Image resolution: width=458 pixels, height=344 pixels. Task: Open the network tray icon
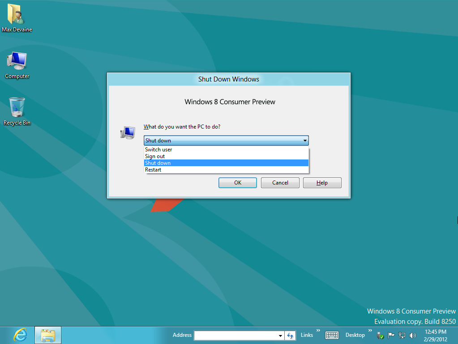tap(402, 335)
